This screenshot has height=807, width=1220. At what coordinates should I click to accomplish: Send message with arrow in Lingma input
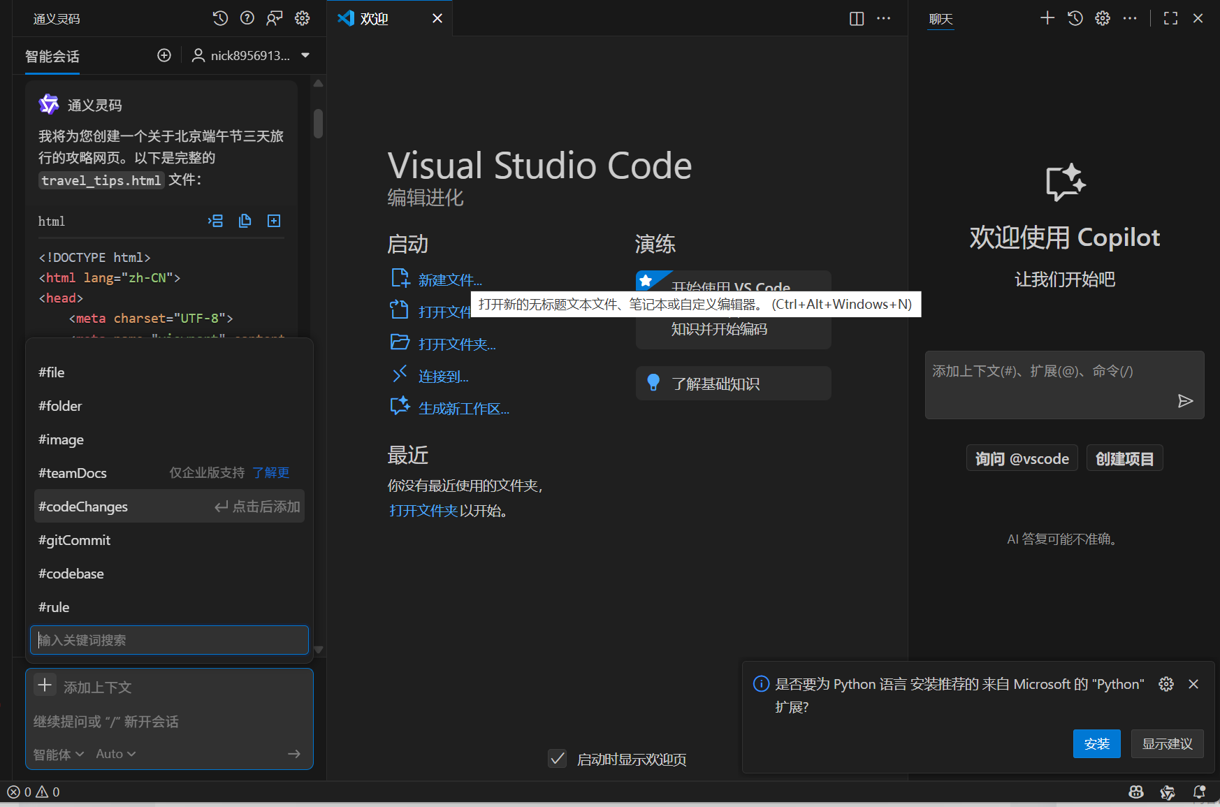tap(294, 754)
